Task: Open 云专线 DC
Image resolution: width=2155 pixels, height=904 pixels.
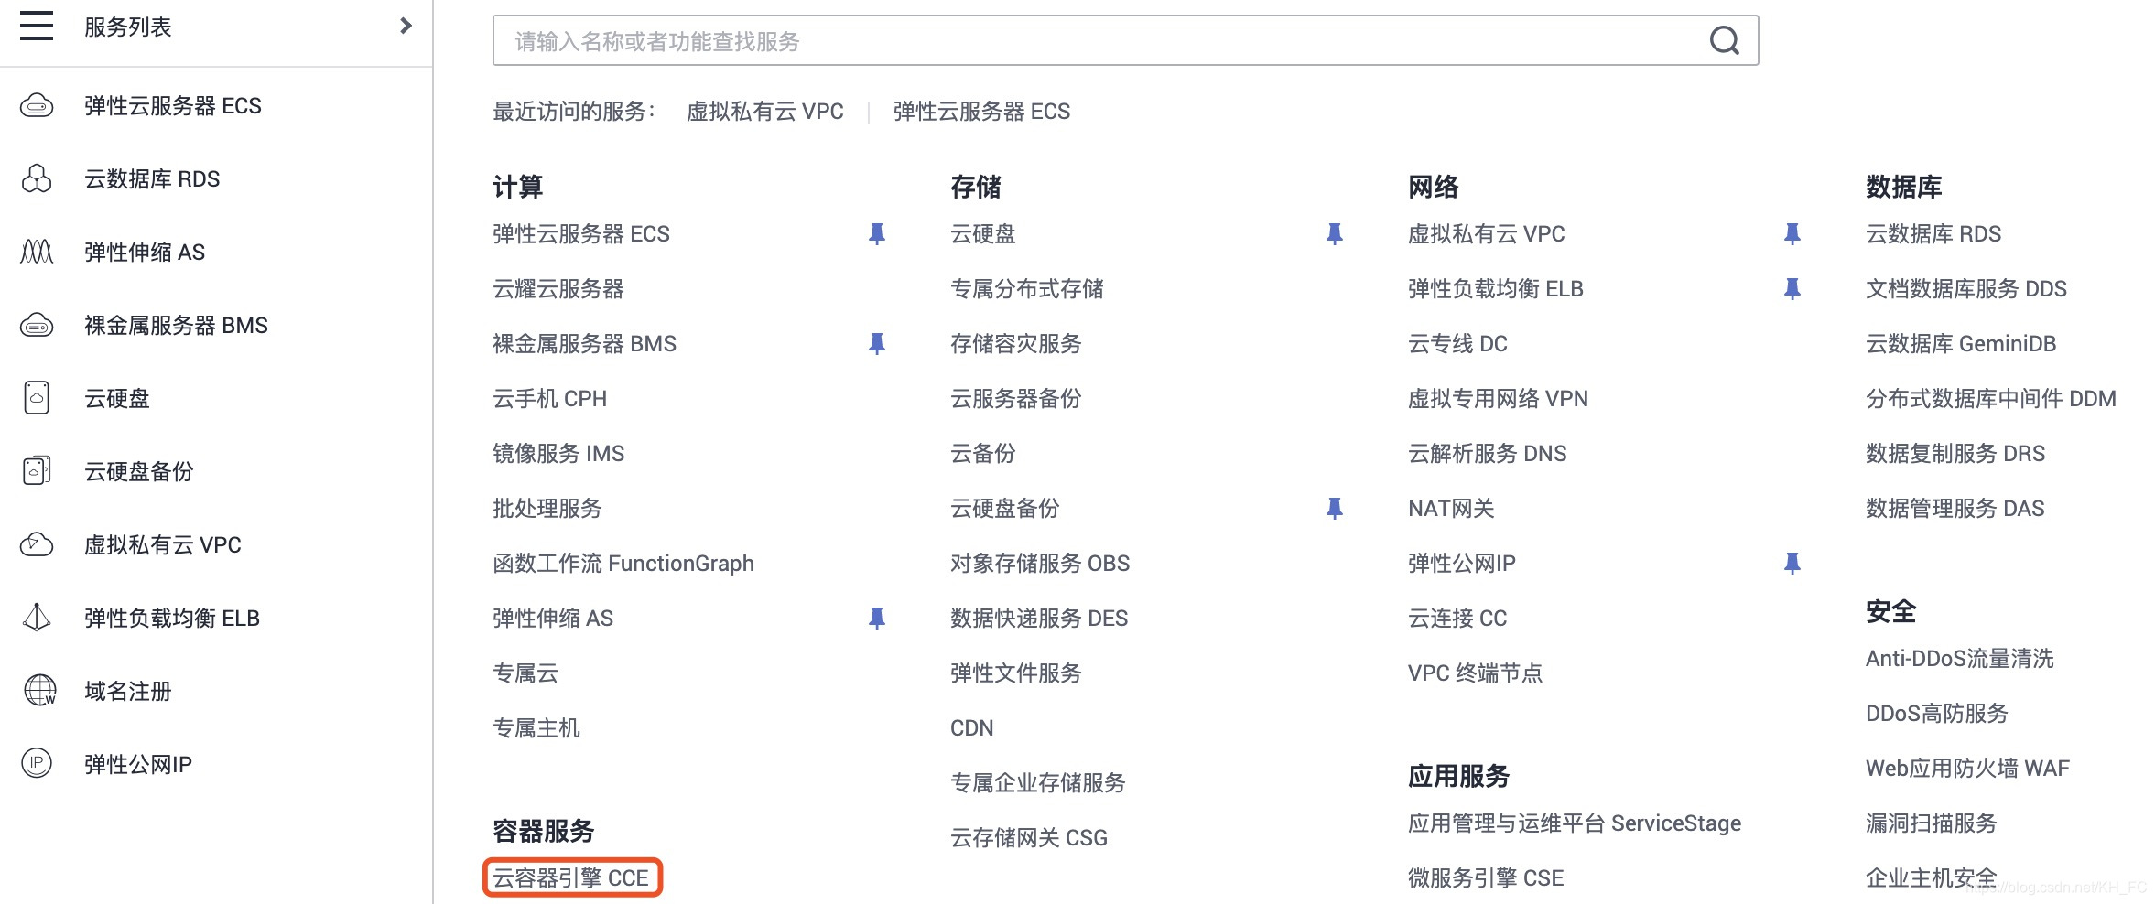Action: 1457,344
